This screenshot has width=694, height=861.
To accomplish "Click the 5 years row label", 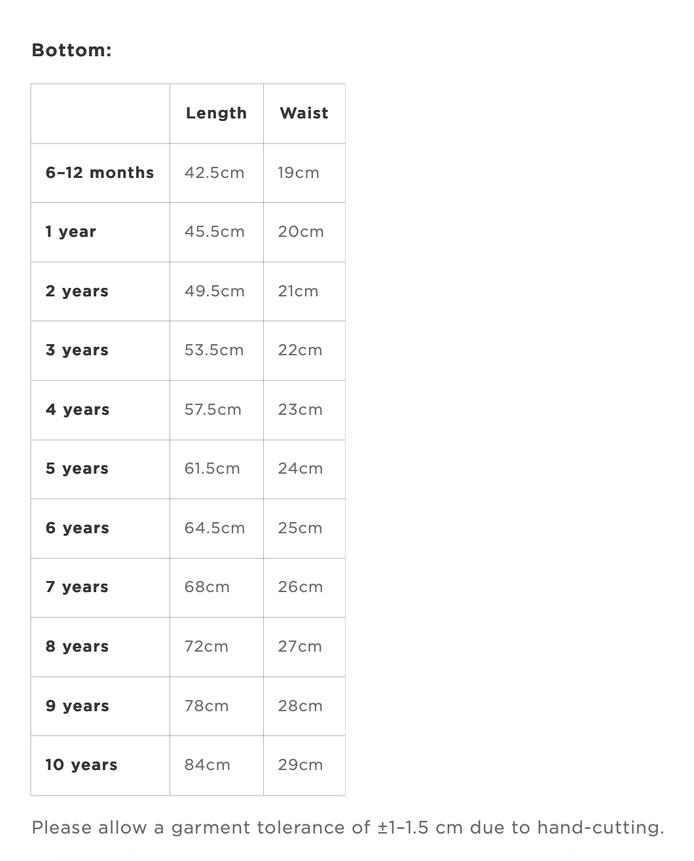I will click(77, 468).
